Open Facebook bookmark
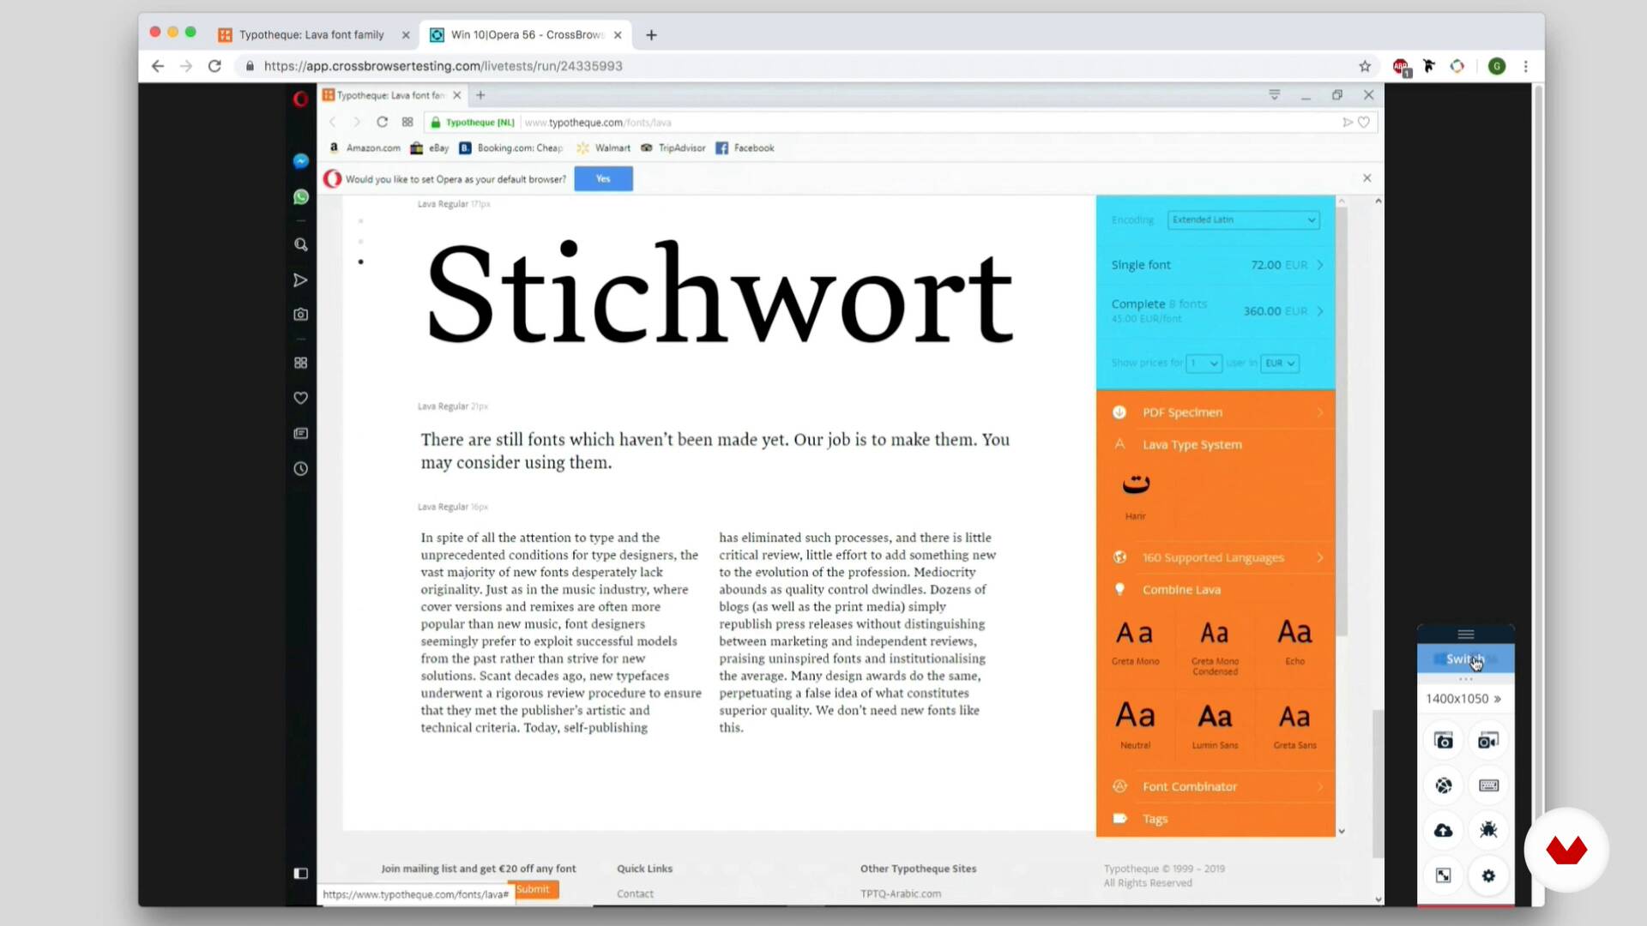This screenshot has height=926, width=1647. pyautogui.click(x=745, y=147)
